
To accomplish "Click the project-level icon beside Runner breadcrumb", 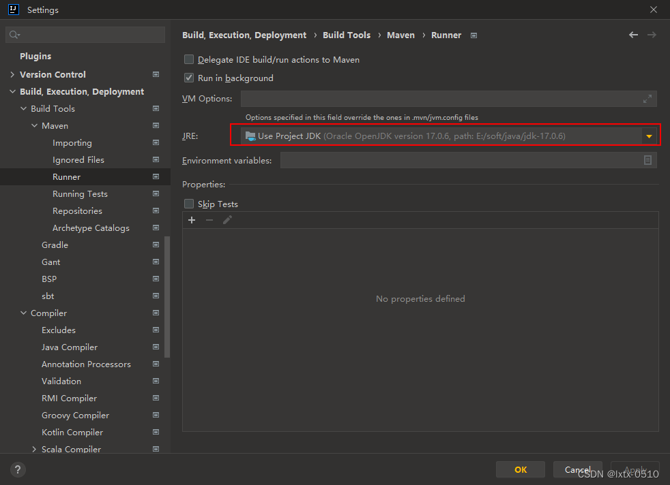I will click(474, 35).
